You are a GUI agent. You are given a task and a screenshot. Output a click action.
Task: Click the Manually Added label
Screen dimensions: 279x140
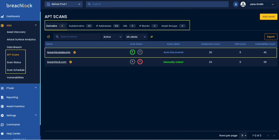173,62
